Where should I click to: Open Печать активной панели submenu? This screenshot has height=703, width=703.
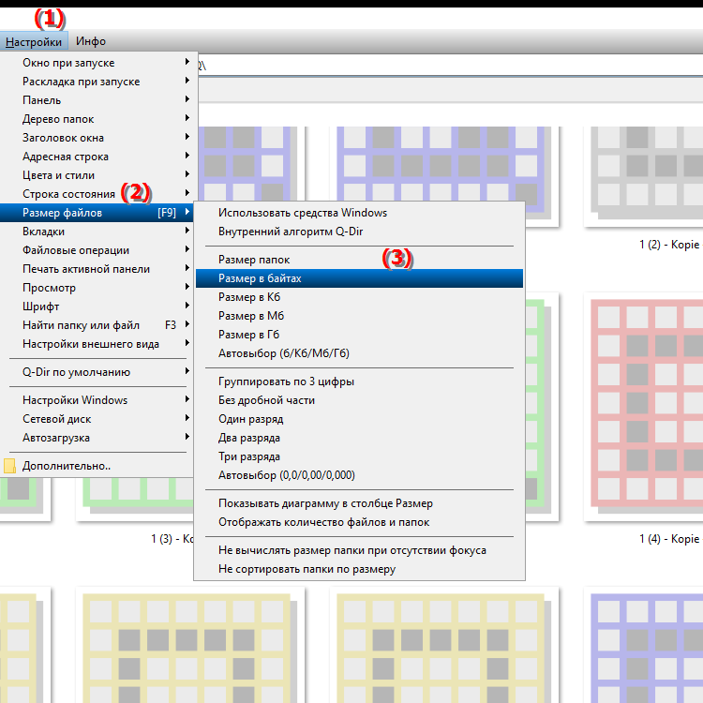[97, 269]
